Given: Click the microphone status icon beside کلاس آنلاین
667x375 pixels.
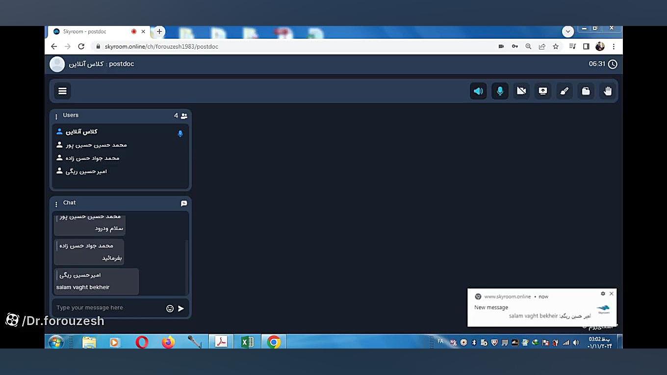Looking at the screenshot, I should coord(180,133).
